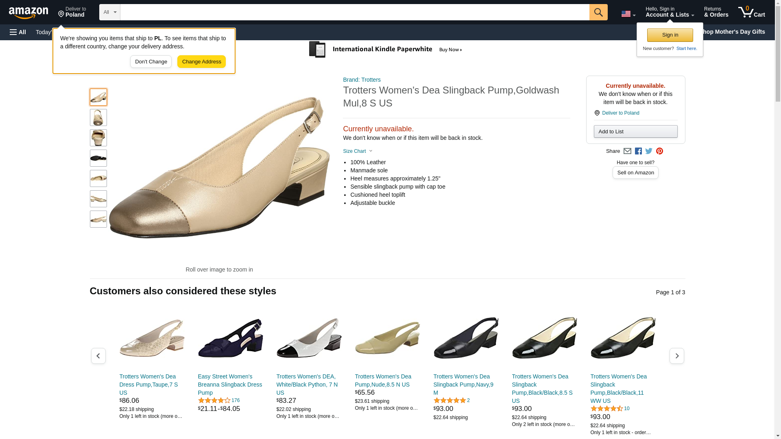
Task: Go to next carousel page arrow
Action: [x=676, y=356]
